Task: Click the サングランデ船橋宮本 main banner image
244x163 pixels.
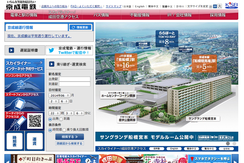Action: (x=167, y=81)
